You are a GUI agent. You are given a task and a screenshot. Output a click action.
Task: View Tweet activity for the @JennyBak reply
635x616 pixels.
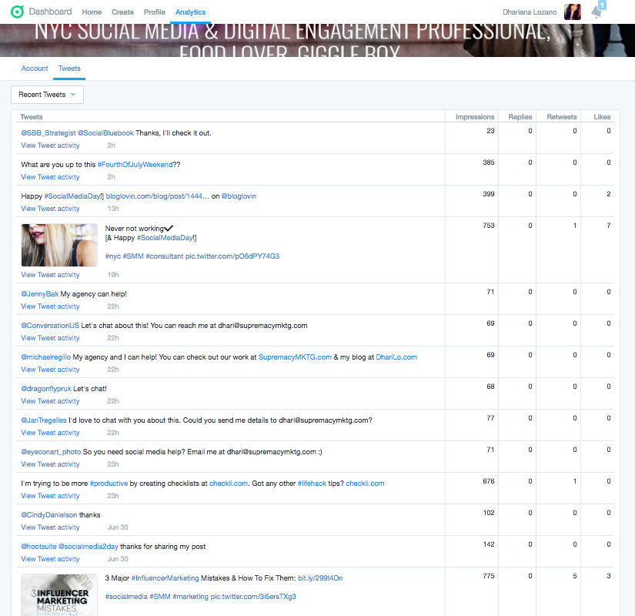tap(50, 306)
